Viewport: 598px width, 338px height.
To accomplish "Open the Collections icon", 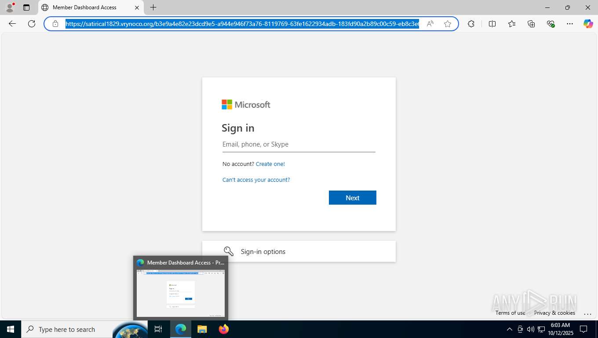I will pyautogui.click(x=531, y=24).
